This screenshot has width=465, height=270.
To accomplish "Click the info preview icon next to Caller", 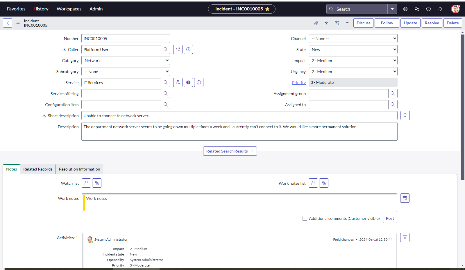I will click(x=188, y=49).
